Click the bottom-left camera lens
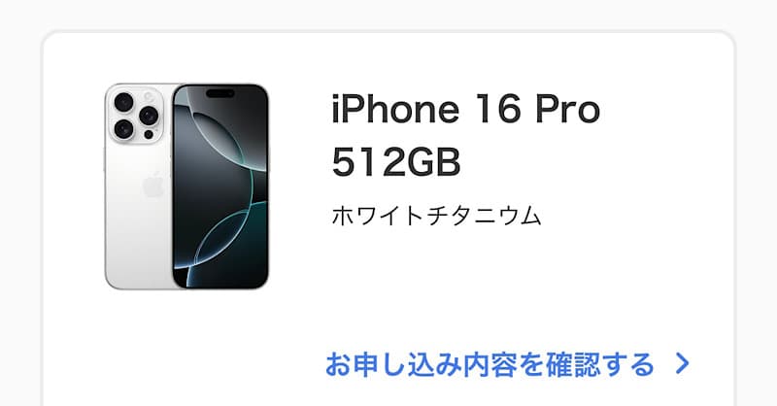777x406 pixels. (123, 129)
